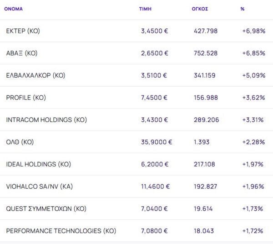Click the ΟΓΚΟΣ column header
The height and width of the screenshot is (244, 273).
pyautogui.click(x=200, y=9)
